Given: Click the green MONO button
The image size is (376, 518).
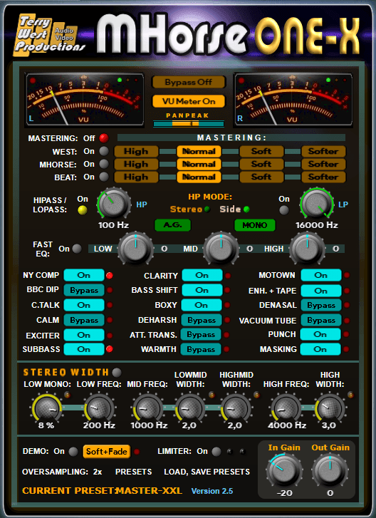Looking at the screenshot, I should 254,225.
